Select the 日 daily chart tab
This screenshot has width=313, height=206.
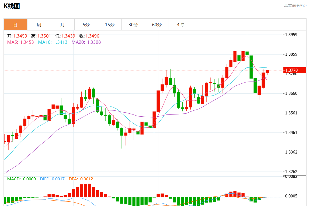(x=15, y=25)
